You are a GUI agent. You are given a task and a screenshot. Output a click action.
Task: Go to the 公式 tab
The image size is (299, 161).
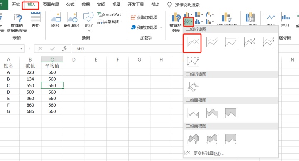click(x=70, y=5)
